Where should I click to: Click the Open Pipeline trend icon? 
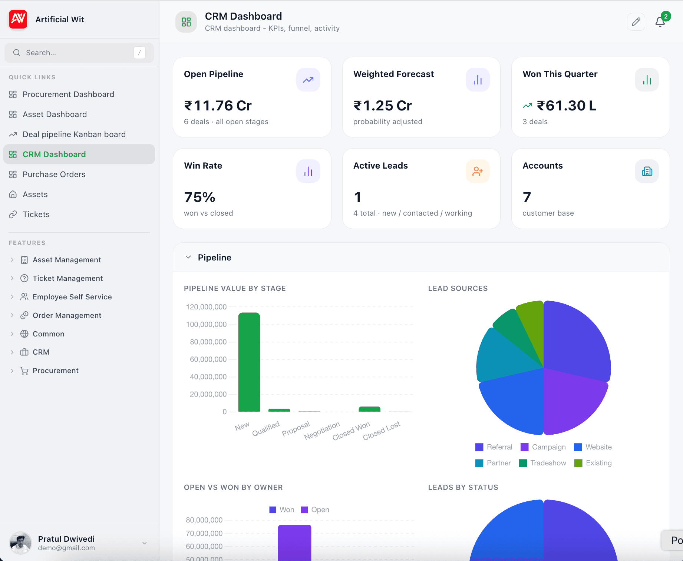click(x=308, y=80)
